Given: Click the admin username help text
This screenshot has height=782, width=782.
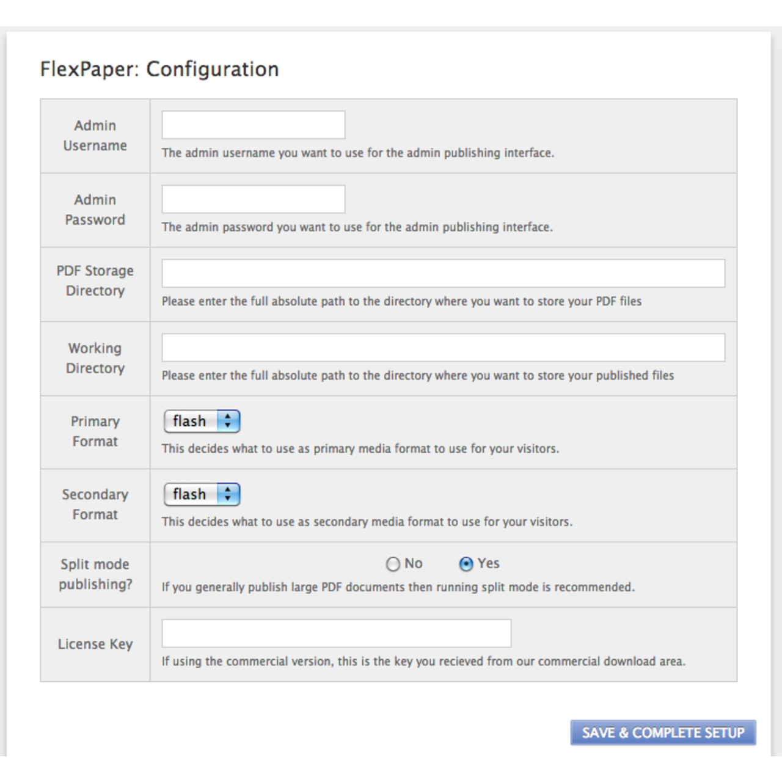Looking at the screenshot, I should [x=358, y=153].
